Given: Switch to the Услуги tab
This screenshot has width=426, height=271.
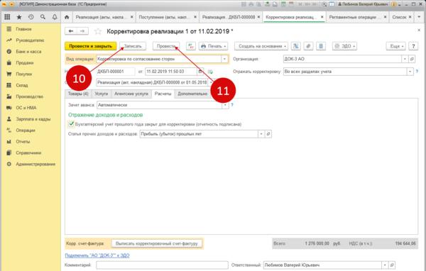Looking at the screenshot, I should tap(102, 94).
